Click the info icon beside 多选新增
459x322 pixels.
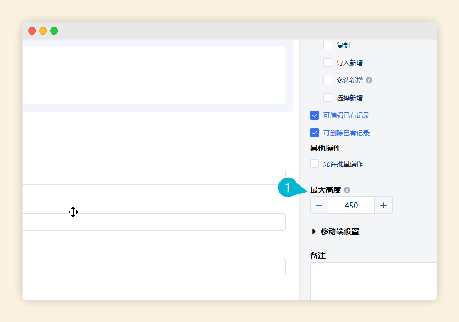pos(369,80)
